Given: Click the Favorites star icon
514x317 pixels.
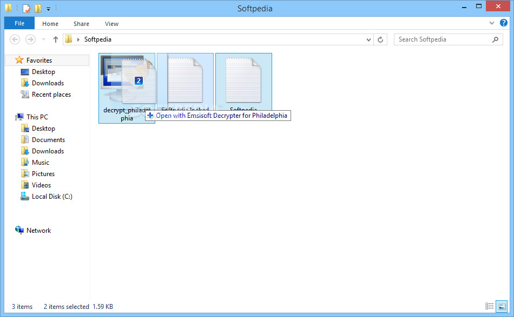Looking at the screenshot, I should [x=19, y=60].
